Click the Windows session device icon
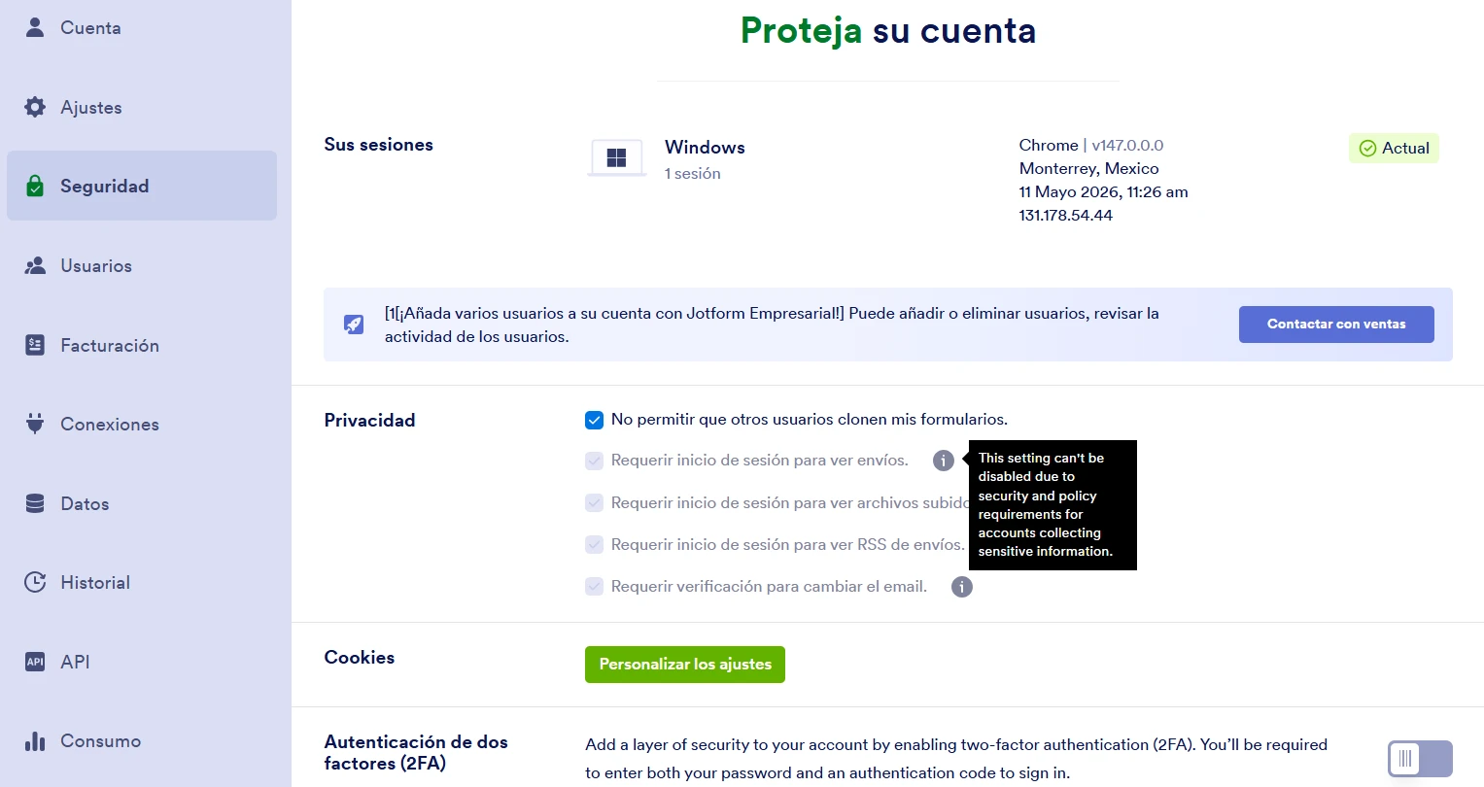Viewport: 1484px width, 787px height. [616, 157]
